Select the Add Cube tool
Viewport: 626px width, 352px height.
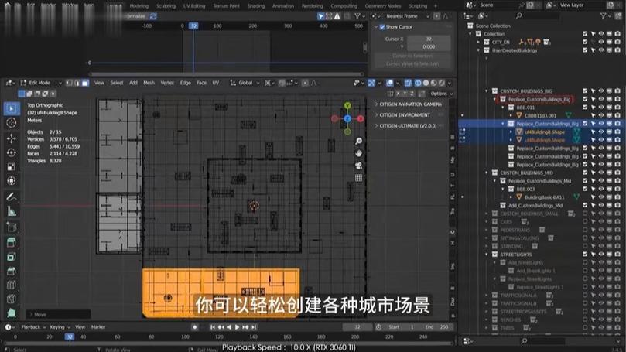pyautogui.click(x=12, y=227)
